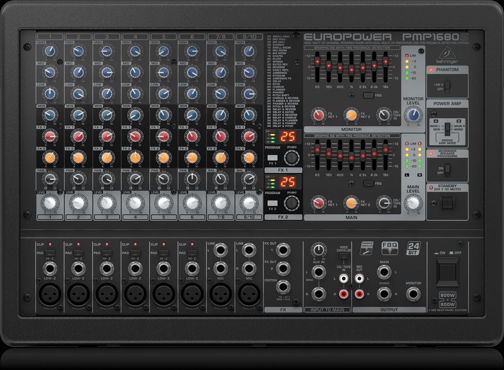Click channel 5 LEVEL knob
The image size is (504, 370).
coord(164,203)
